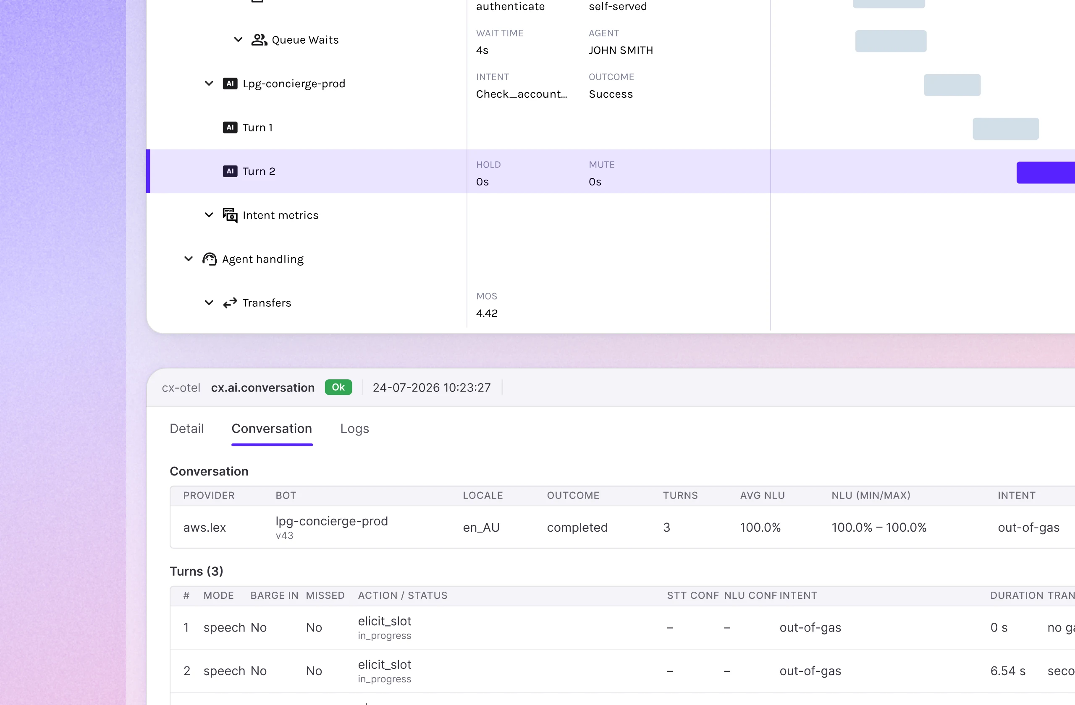Viewport: 1075px width, 705px height.
Task: Switch to the Detail tab
Action: click(x=186, y=428)
